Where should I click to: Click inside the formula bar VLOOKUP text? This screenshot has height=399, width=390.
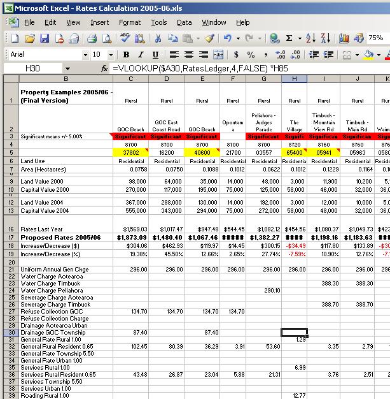coord(200,68)
